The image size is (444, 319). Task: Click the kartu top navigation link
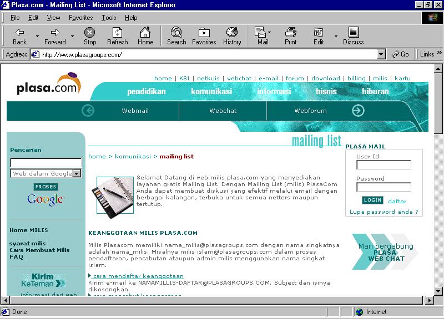[402, 78]
